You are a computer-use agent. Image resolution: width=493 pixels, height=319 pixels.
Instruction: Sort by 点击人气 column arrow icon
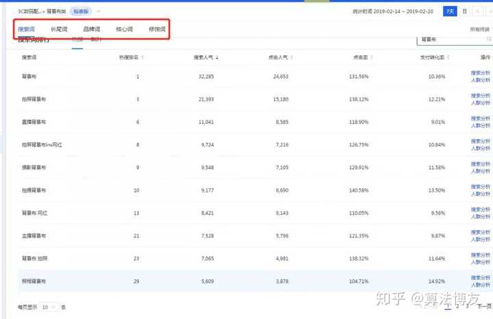290,58
